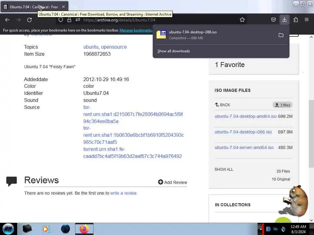Open the network tray icon
The image size is (314, 235).
(276, 229)
